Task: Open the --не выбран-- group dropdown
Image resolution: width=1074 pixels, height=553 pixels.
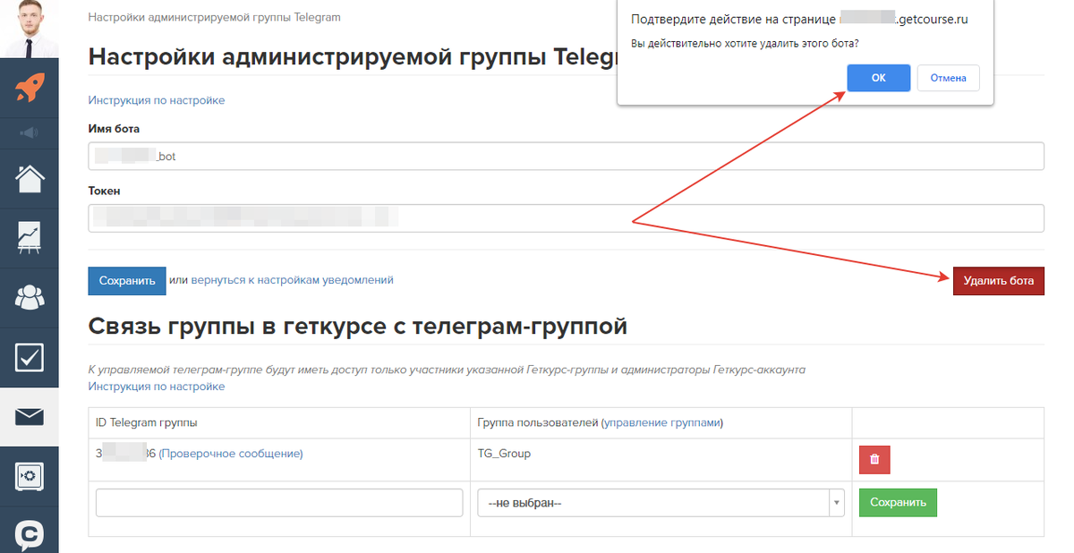Action: (x=661, y=502)
